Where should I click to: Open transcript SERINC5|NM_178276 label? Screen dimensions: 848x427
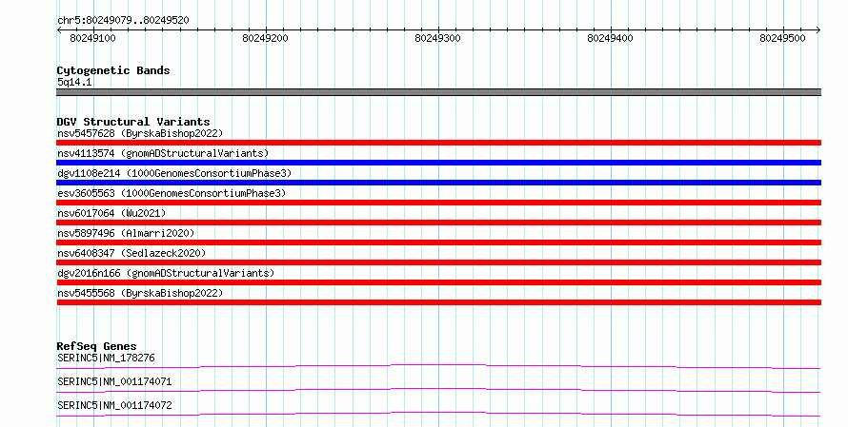[x=106, y=358]
